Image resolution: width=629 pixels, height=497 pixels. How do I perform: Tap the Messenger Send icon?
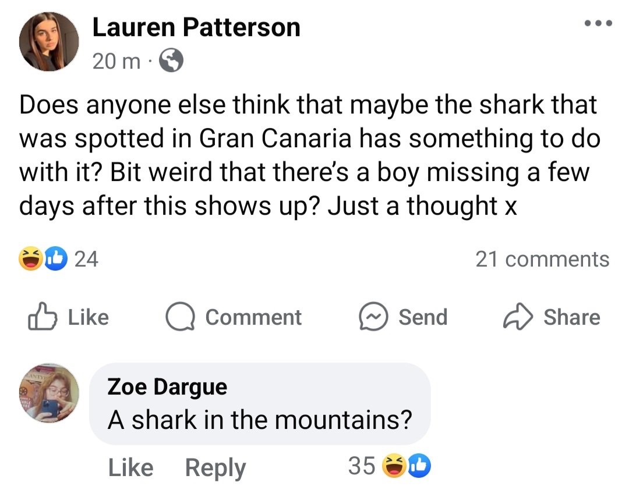point(373,317)
